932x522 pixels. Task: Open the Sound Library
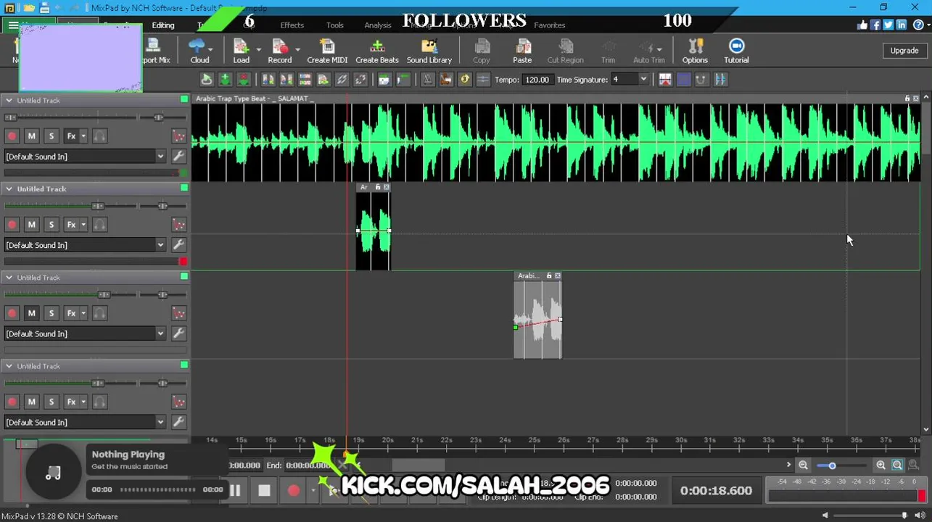pos(429,51)
